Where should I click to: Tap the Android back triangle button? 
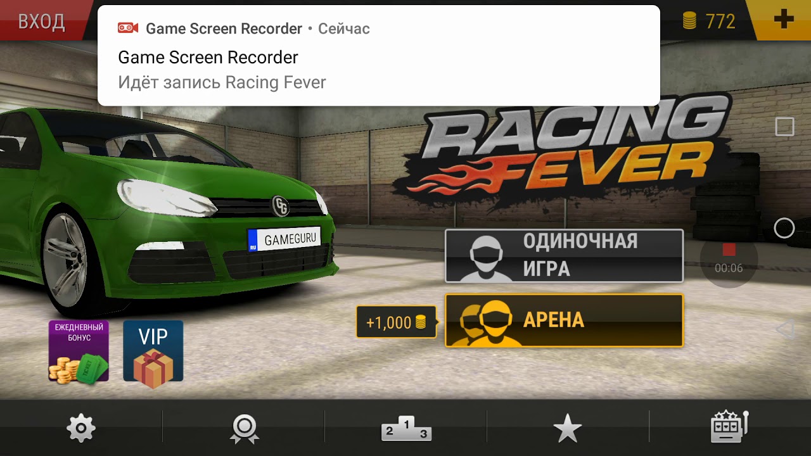784,329
